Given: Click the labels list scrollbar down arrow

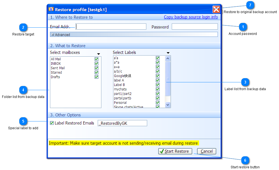Looking at the screenshot, I should (x=168, y=105).
